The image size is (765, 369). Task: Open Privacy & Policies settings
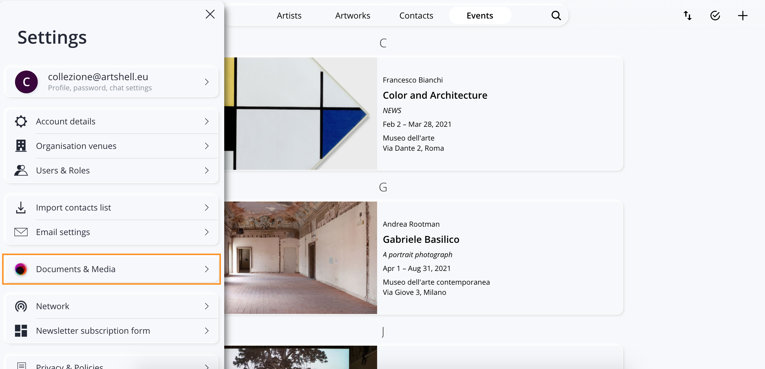click(112, 363)
